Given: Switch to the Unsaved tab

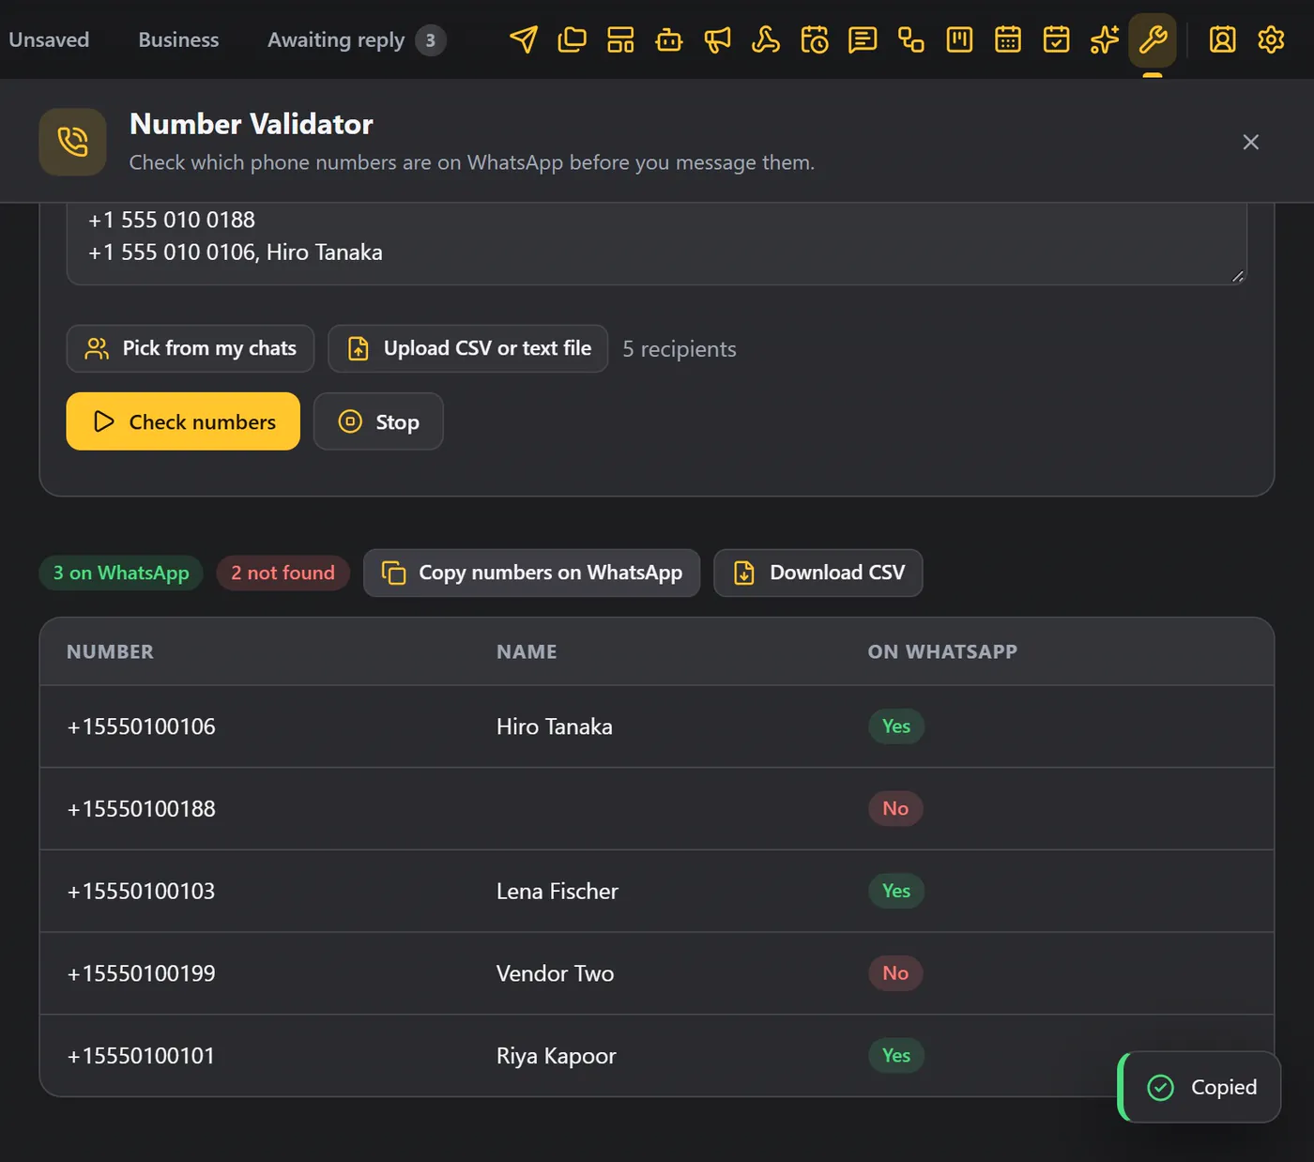Looking at the screenshot, I should (x=49, y=39).
